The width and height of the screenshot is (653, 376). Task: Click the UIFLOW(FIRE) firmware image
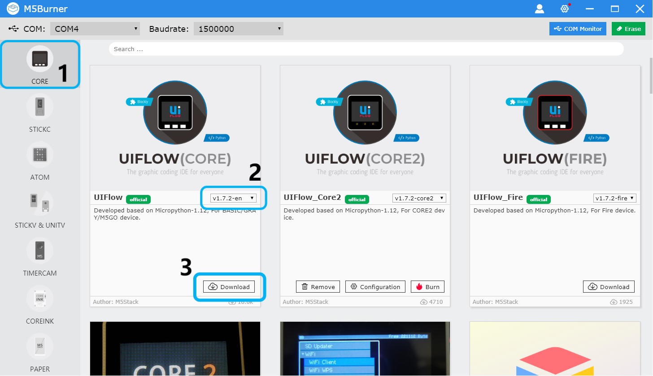(x=555, y=128)
